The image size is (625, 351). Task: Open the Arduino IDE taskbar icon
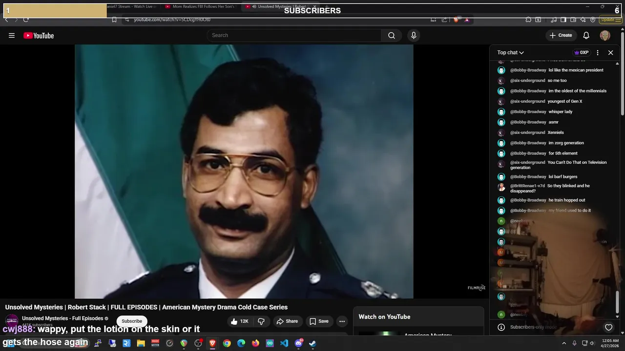pyautogui.click(x=270, y=343)
